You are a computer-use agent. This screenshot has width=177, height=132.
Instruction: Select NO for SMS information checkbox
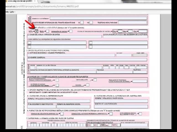pyautogui.click(x=92, y=23)
